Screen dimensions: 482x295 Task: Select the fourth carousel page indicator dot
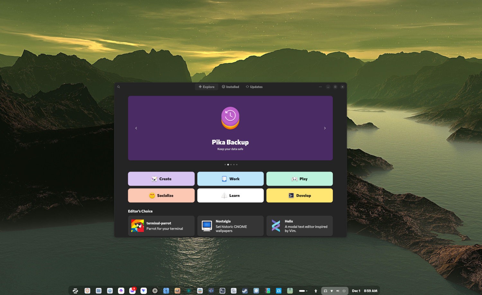[x=234, y=165]
